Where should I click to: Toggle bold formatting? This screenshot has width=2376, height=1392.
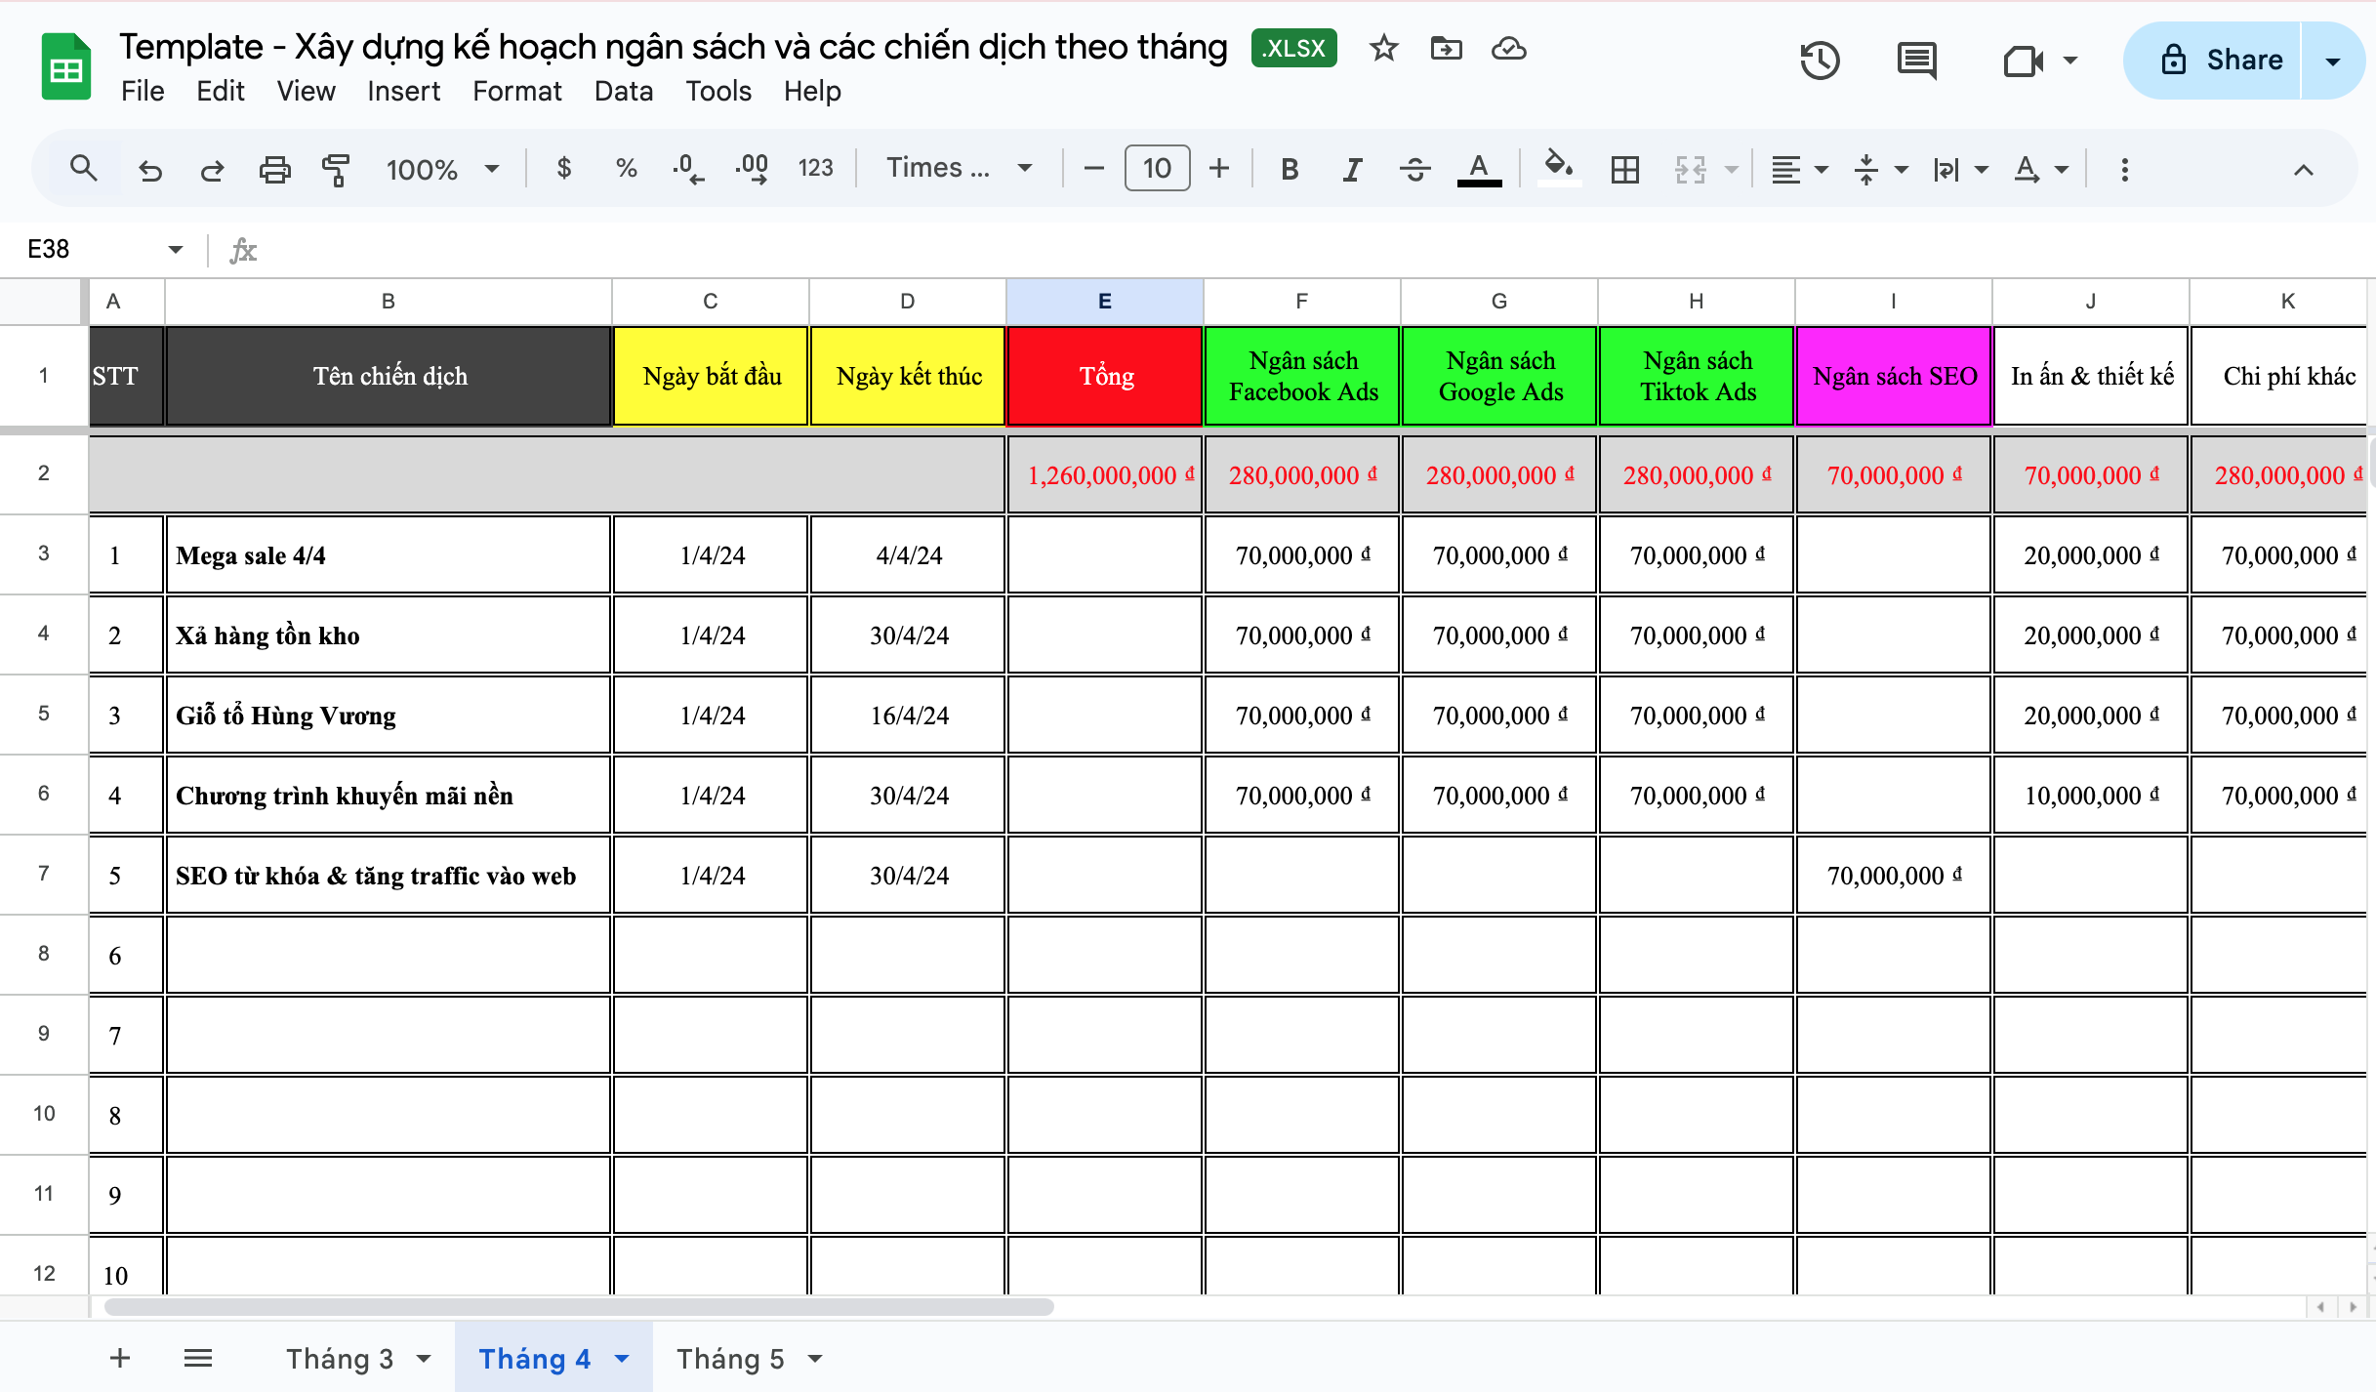click(x=1290, y=170)
